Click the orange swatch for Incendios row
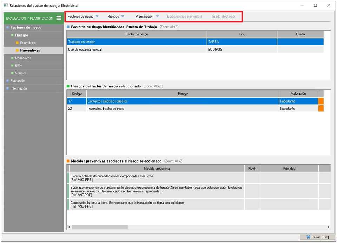Viewport: 337px width, 243px height. click(321, 109)
